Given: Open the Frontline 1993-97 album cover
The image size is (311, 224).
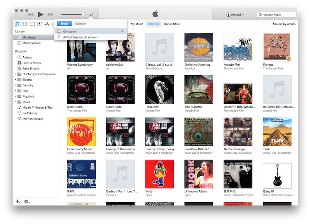Looking at the screenshot, I should pos(199,132).
